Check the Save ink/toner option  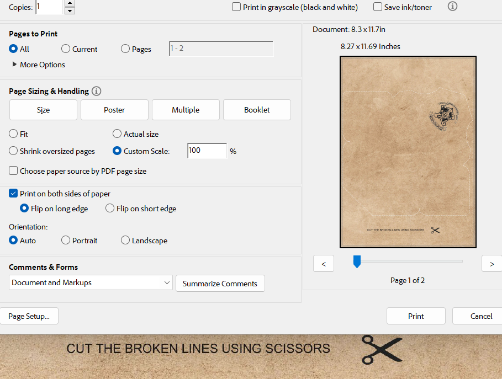[378, 7]
